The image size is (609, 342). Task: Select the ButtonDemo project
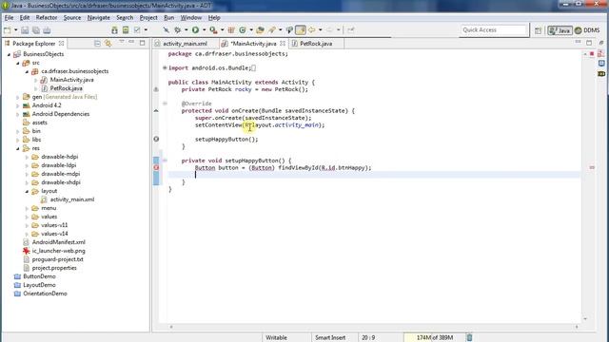coord(39,276)
